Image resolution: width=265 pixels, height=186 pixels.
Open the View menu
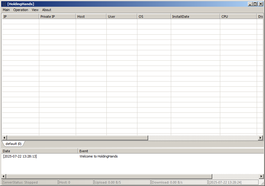35,10
